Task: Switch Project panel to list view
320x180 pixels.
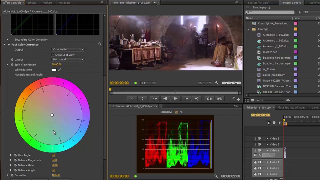Action: tap(247, 100)
